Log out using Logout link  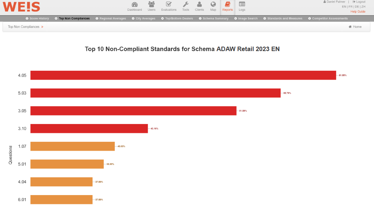point(359,2)
